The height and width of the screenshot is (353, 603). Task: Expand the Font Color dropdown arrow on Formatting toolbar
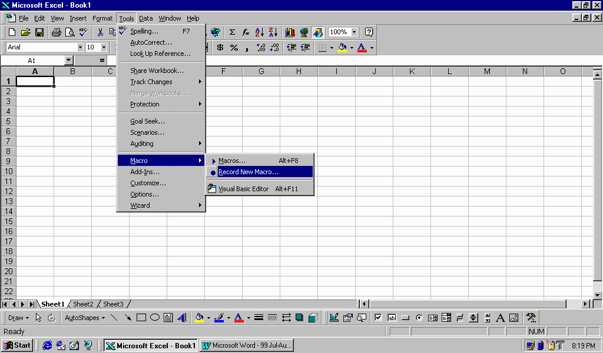372,48
